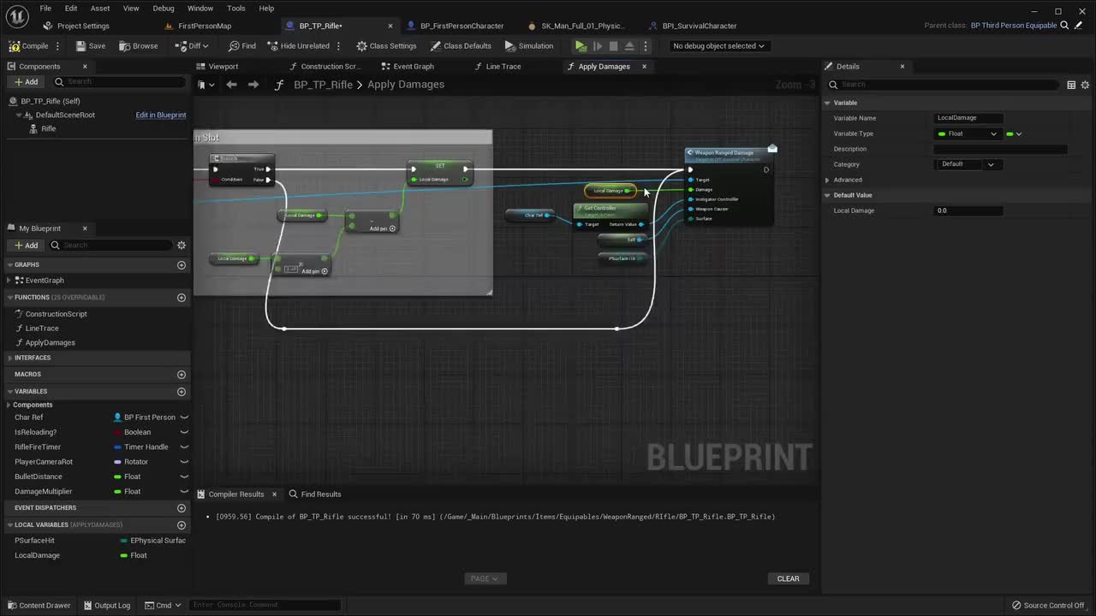Open My Blueprint settings gear

(181, 246)
